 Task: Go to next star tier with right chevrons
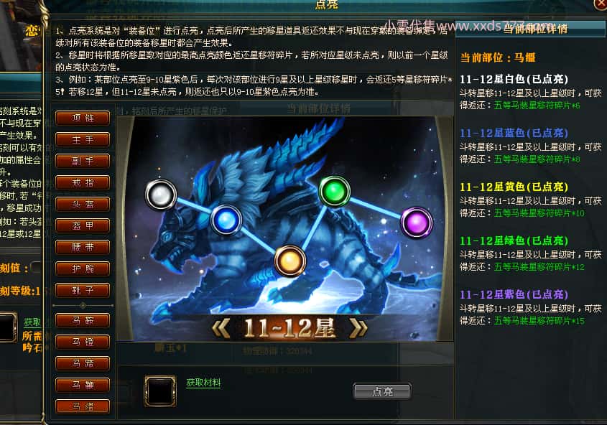coord(358,329)
